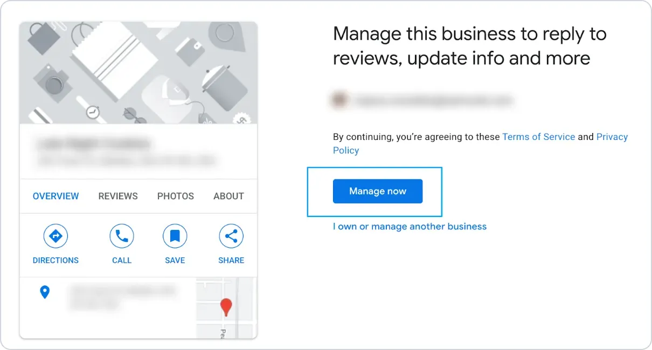Screen dimensions: 652x350
Task: Go to the Photos tab
Action: (x=175, y=196)
